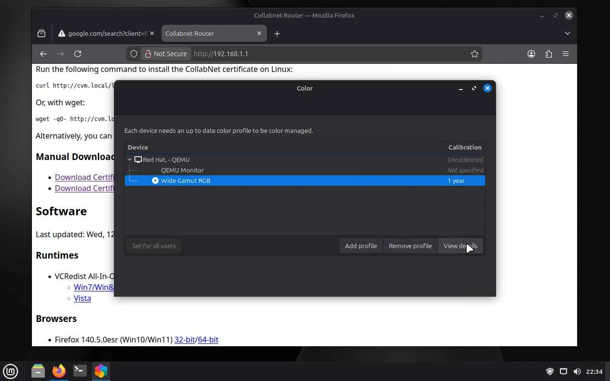Open the Firefox hamburger application menu
The image size is (610, 381).
pyautogui.click(x=566, y=54)
